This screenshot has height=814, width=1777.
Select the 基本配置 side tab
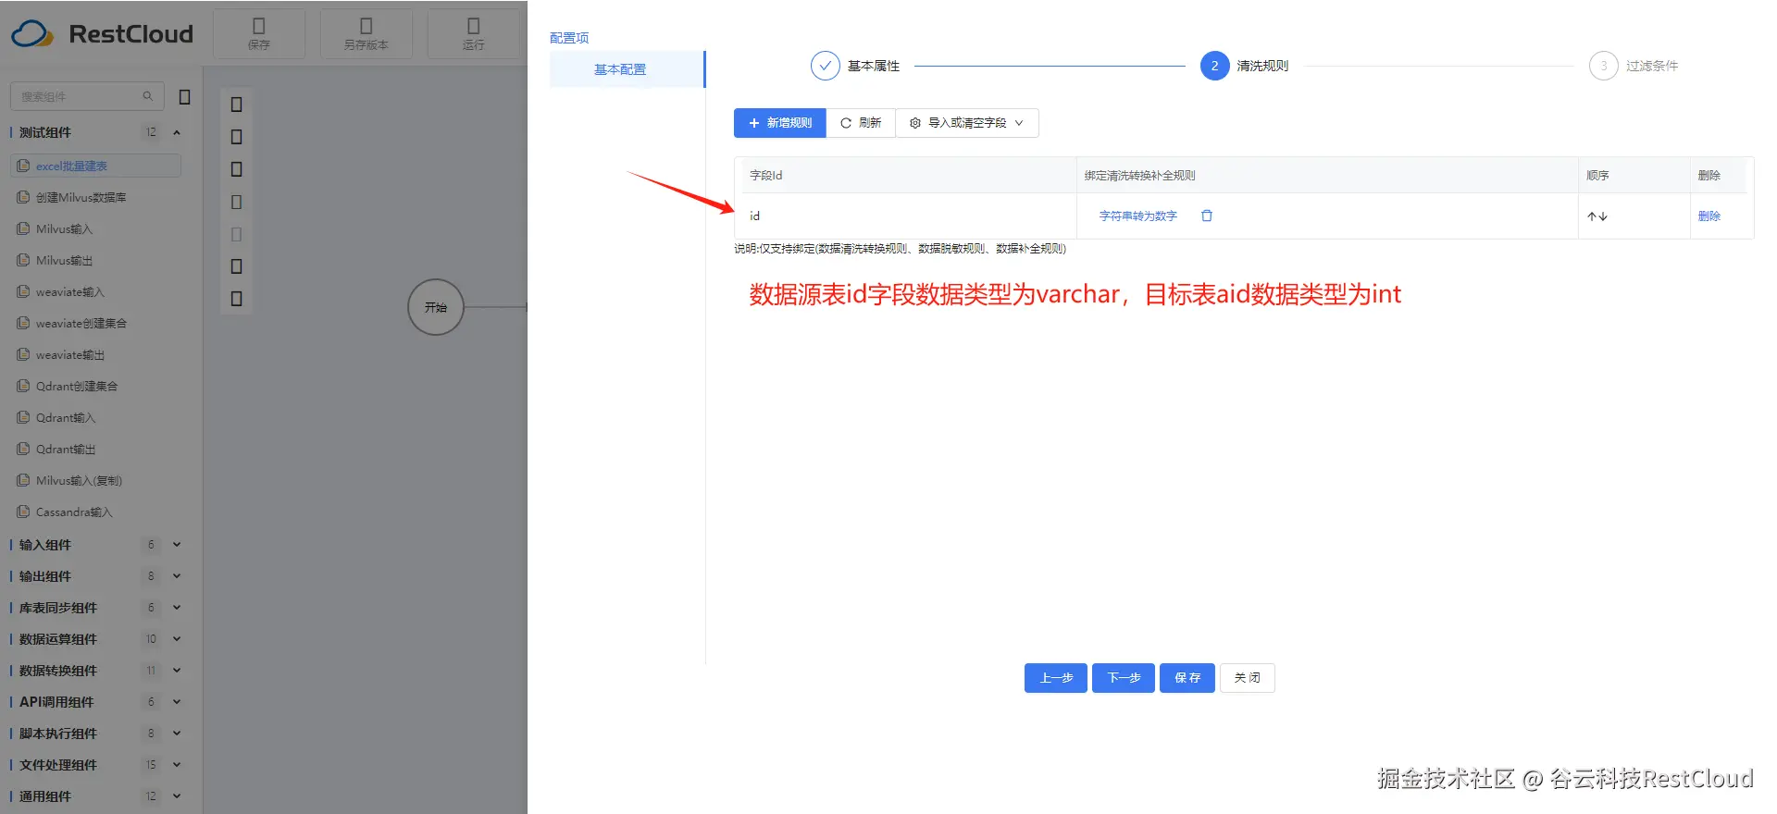627,69
